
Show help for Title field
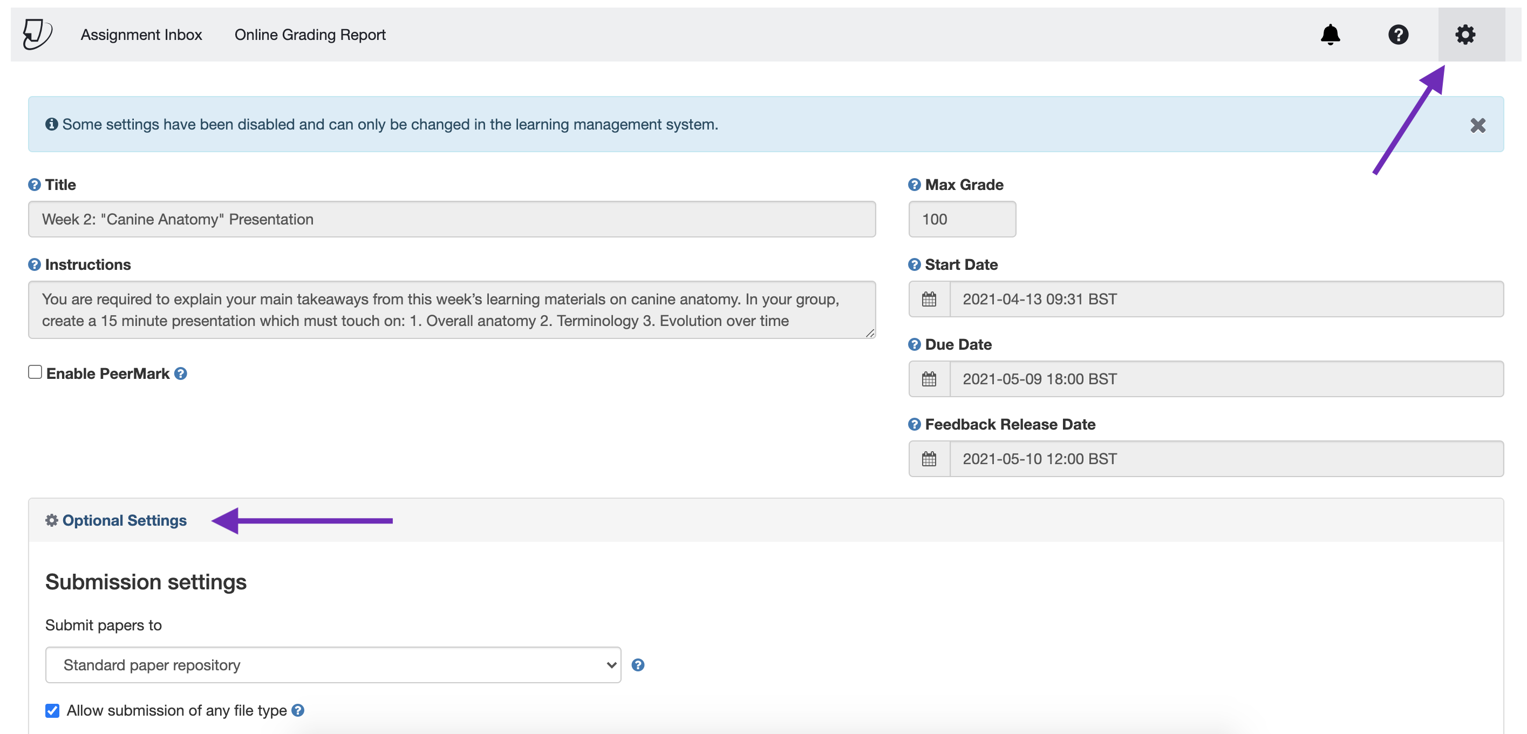[x=35, y=185]
